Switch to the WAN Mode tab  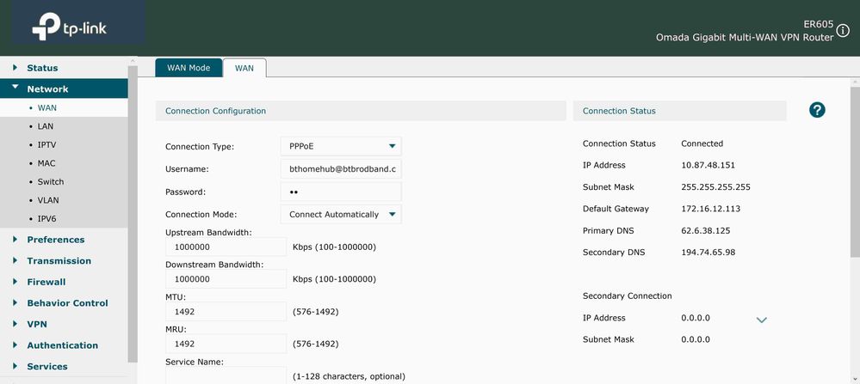[188, 68]
